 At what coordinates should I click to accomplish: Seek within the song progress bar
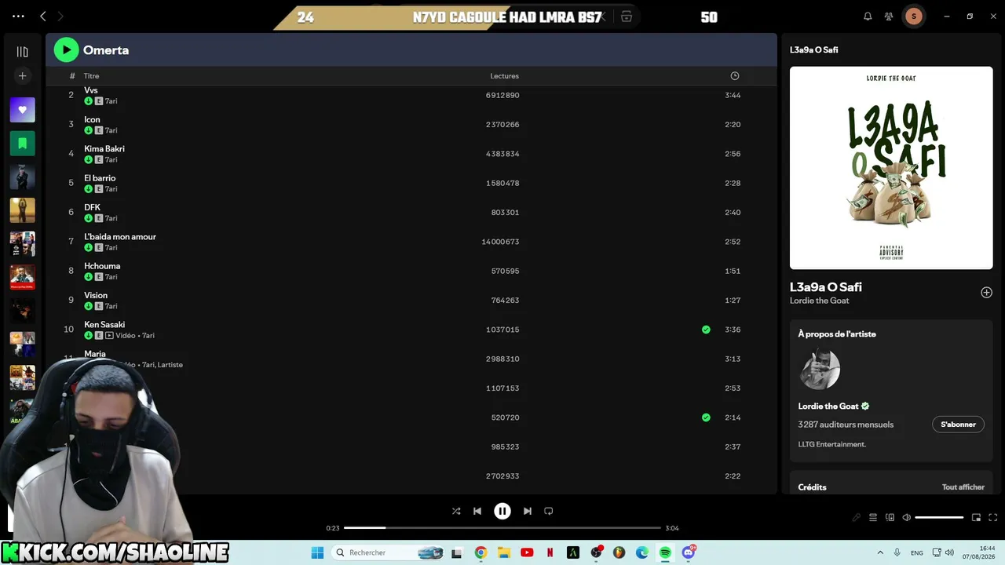click(502, 528)
